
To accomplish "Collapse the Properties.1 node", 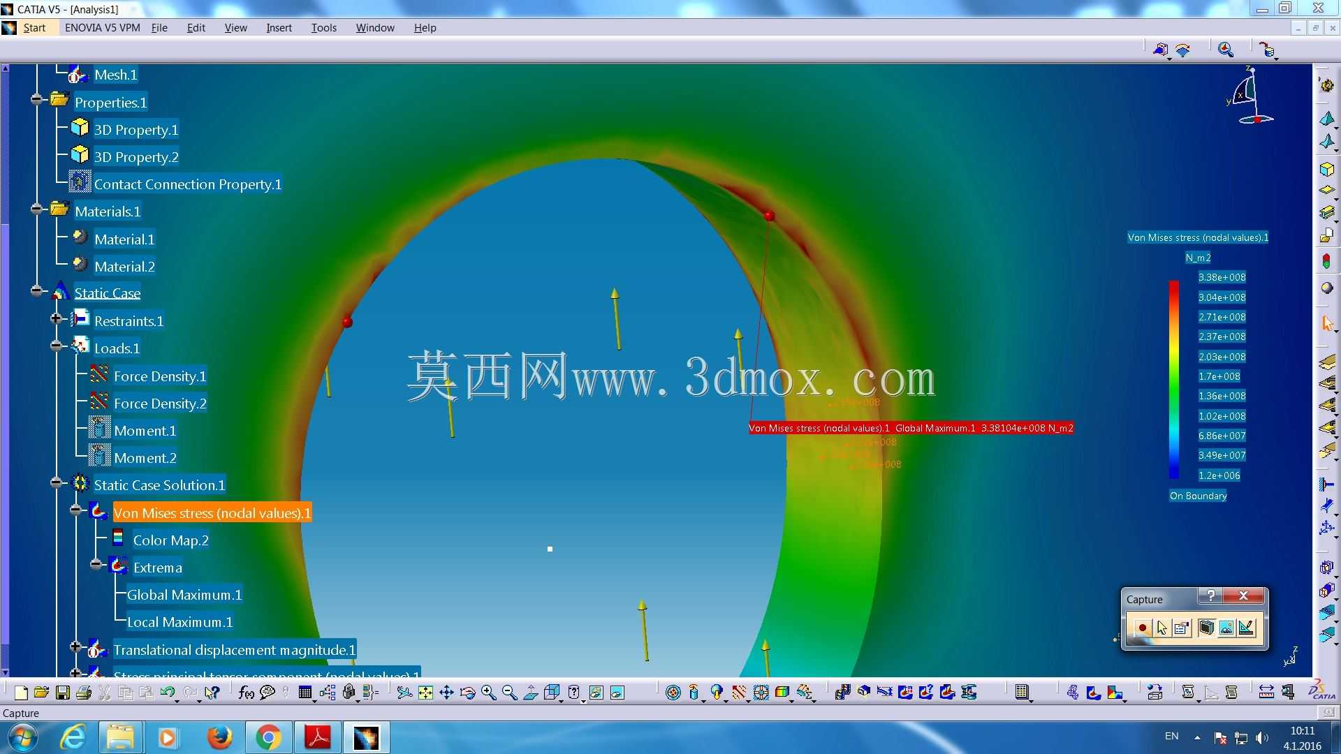I will 36,100.
